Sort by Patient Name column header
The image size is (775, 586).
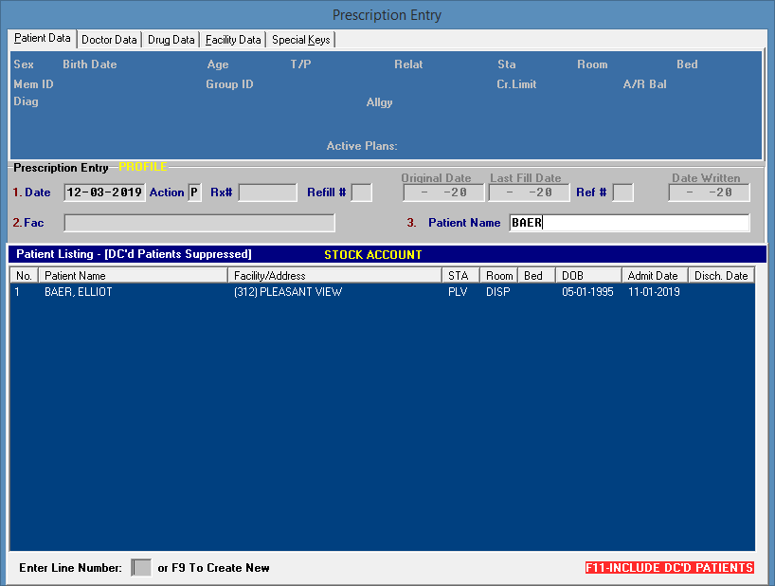click(134, 276)
